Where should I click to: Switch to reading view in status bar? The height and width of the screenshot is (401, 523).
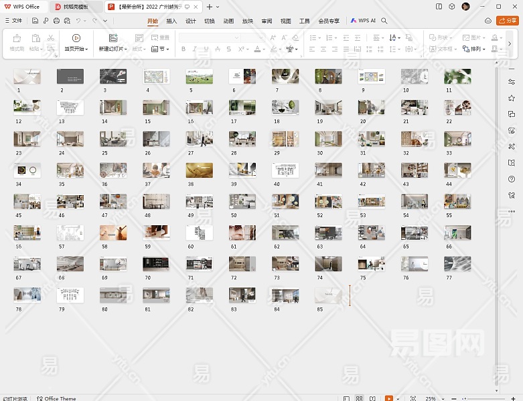373,398
